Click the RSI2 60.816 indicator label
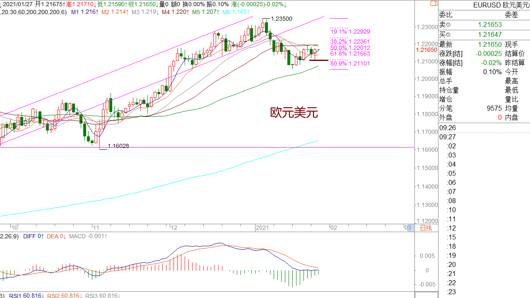The width and height of the screenshot is (530, 298). coord(65,296)
